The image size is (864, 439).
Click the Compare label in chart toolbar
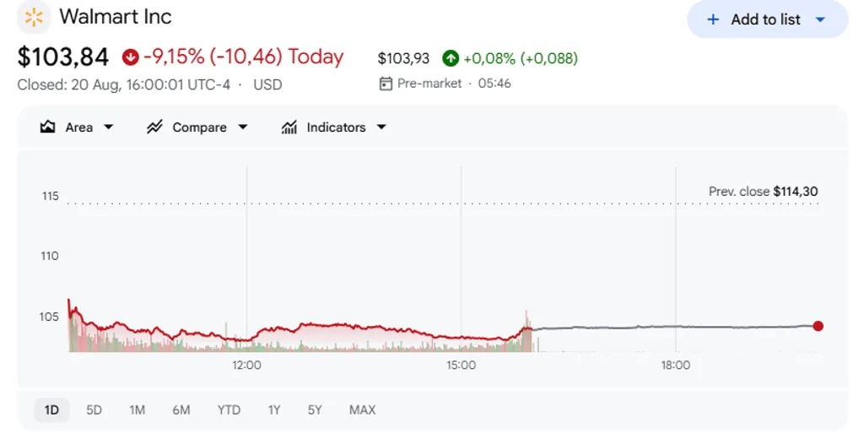(x=199, y=127)
